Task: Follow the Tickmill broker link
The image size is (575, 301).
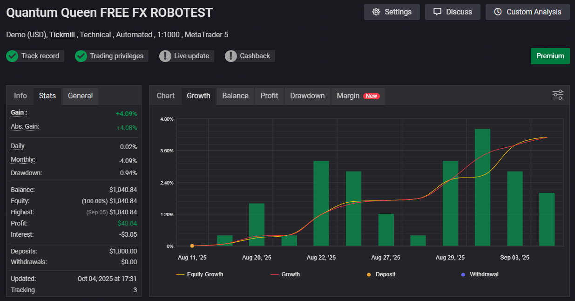Action: point(63,34)
